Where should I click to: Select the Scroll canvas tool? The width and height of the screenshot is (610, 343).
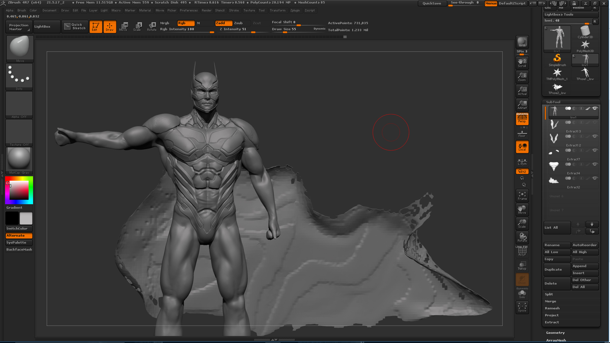(x=522, y=63)
